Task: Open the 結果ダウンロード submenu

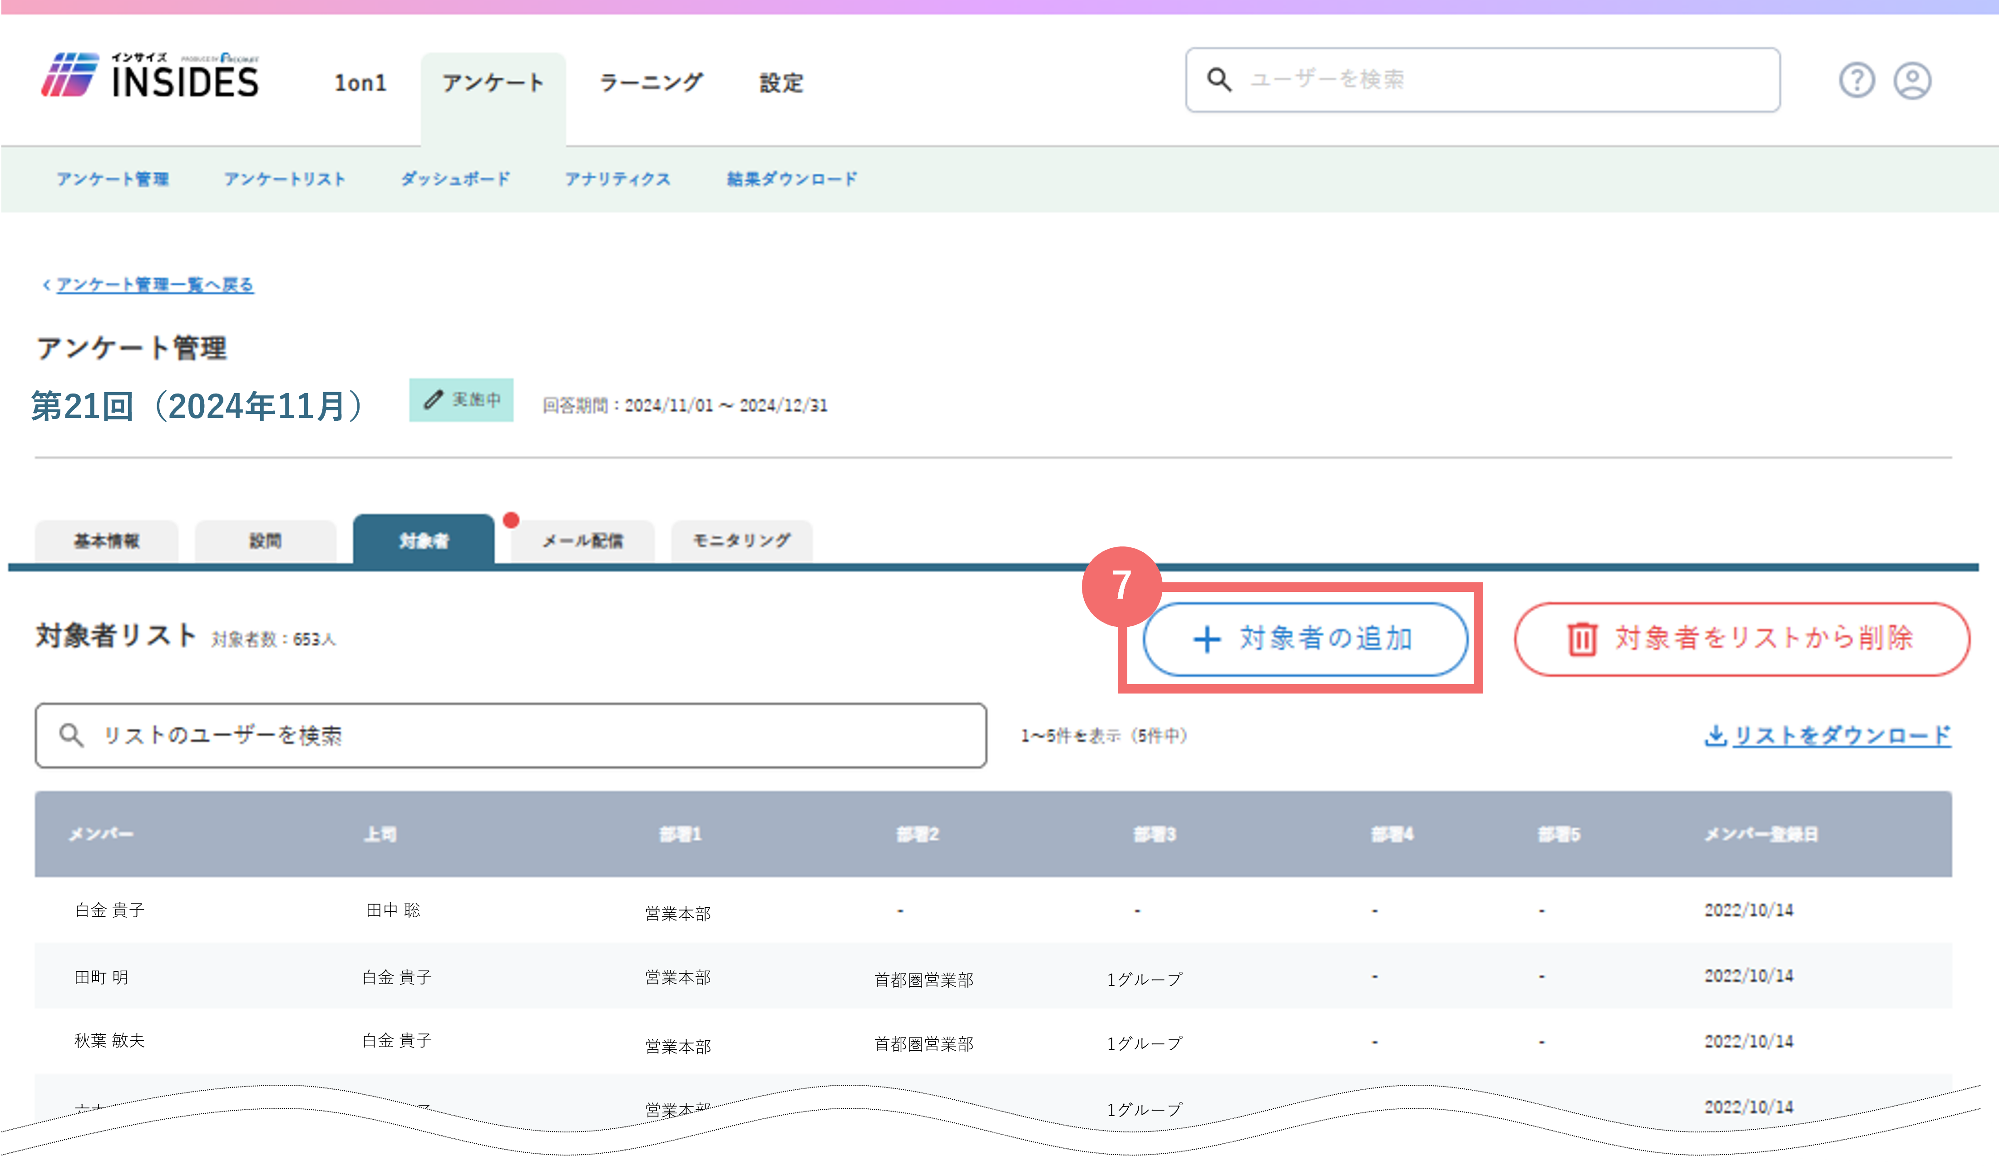Action: (x=792, y=179)
